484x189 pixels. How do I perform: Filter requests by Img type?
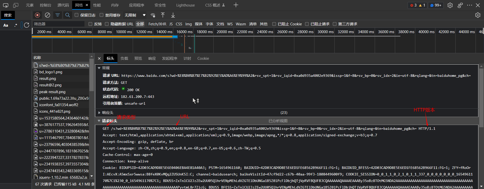(189, 24)
